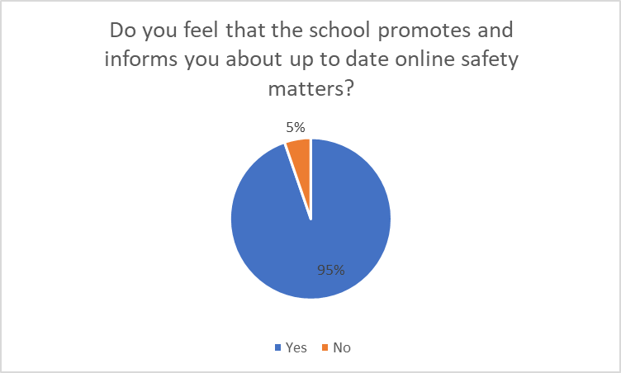Click the blue Yes legend marker

[278, 347]
